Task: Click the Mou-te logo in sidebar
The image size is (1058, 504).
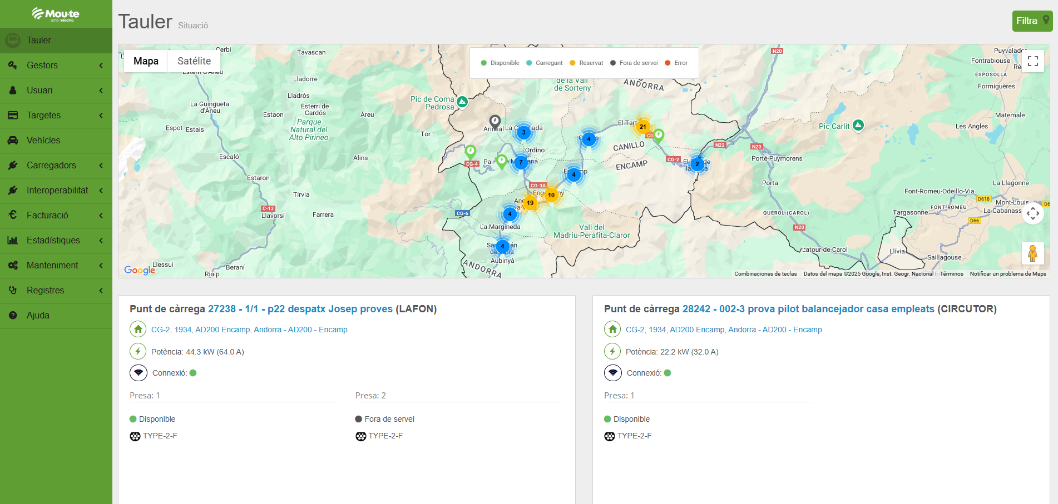Action: click(56, 14)
